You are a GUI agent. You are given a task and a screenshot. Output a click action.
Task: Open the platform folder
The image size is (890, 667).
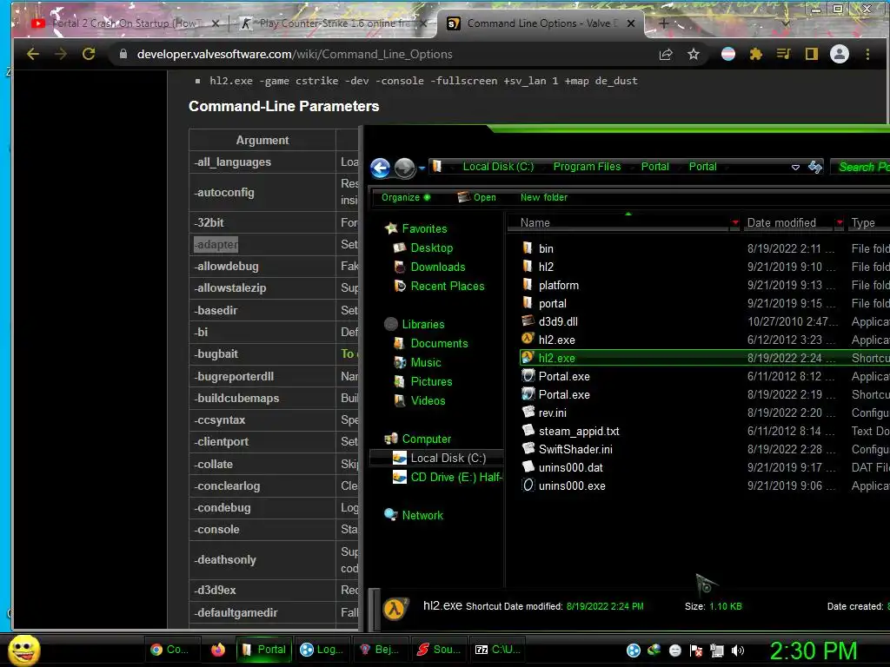pyautogui.click(x=559, y=285)
